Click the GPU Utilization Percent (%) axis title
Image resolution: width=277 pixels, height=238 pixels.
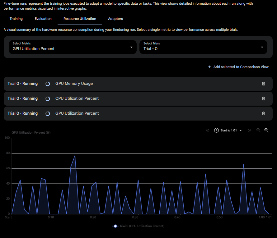coord(31,132)
